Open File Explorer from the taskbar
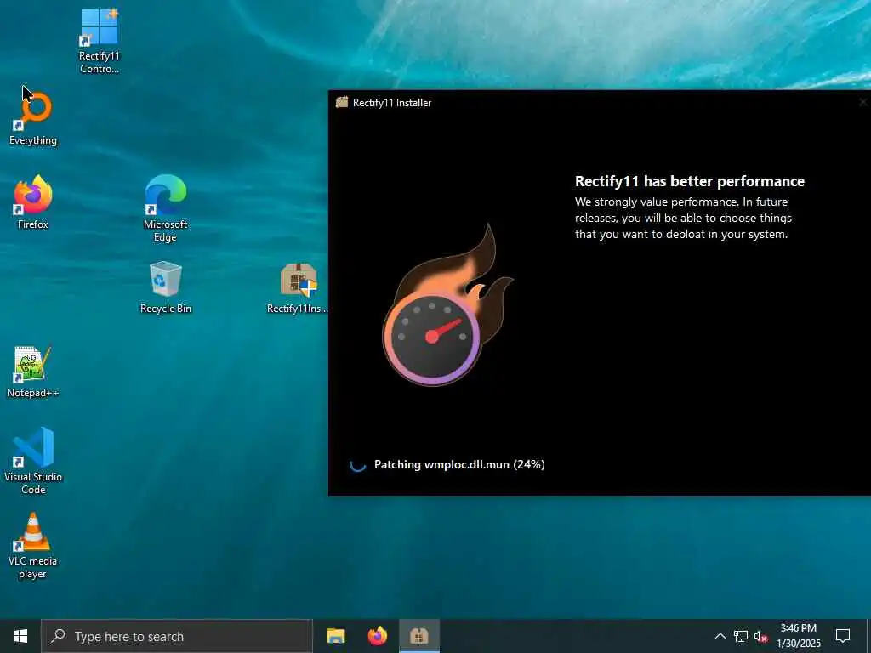 pos(335,636)
